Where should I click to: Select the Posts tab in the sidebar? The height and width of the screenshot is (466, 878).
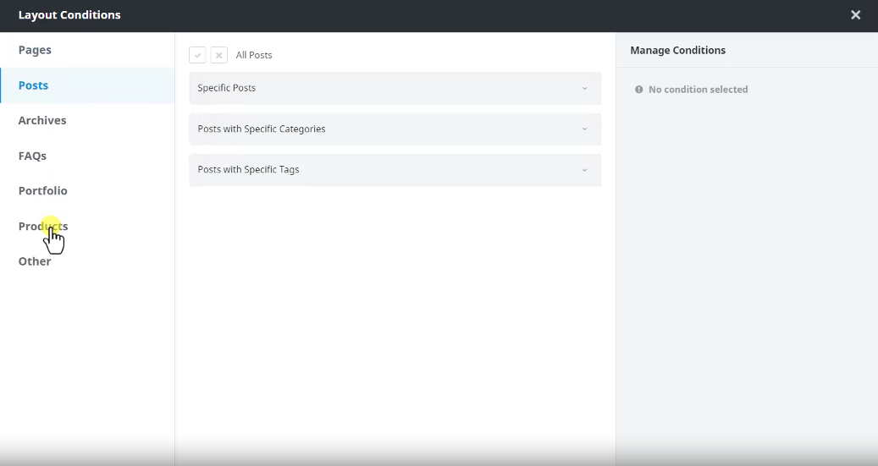[33, 85]
